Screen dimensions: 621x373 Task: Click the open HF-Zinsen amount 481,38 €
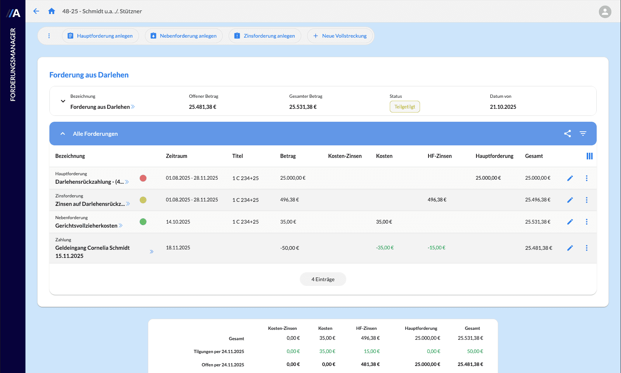click(370, 364)
